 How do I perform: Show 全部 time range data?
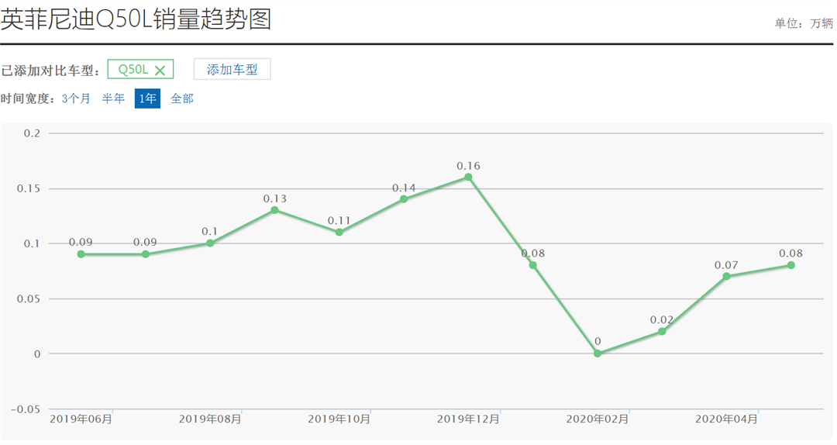click(x=182, y=98)
